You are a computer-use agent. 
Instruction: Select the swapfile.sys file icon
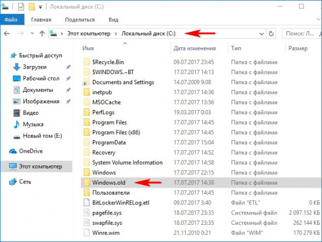pos(86,223)
